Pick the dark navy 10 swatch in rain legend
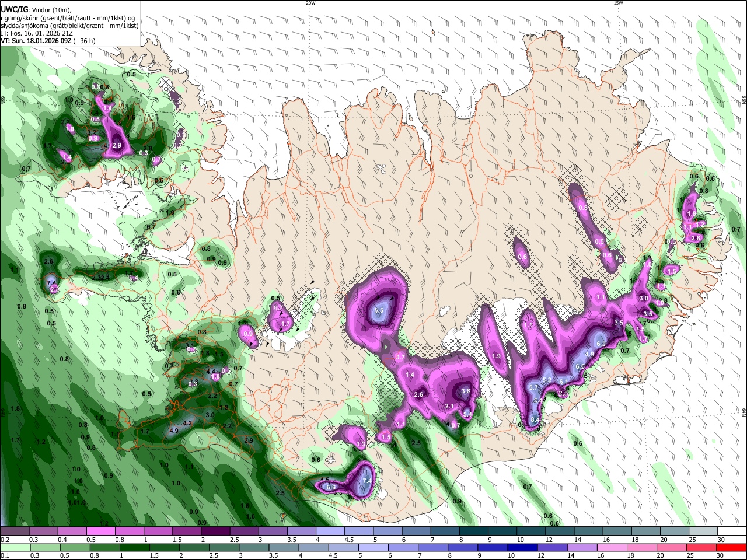Screen dimensions: 747x560 (523, 548)
